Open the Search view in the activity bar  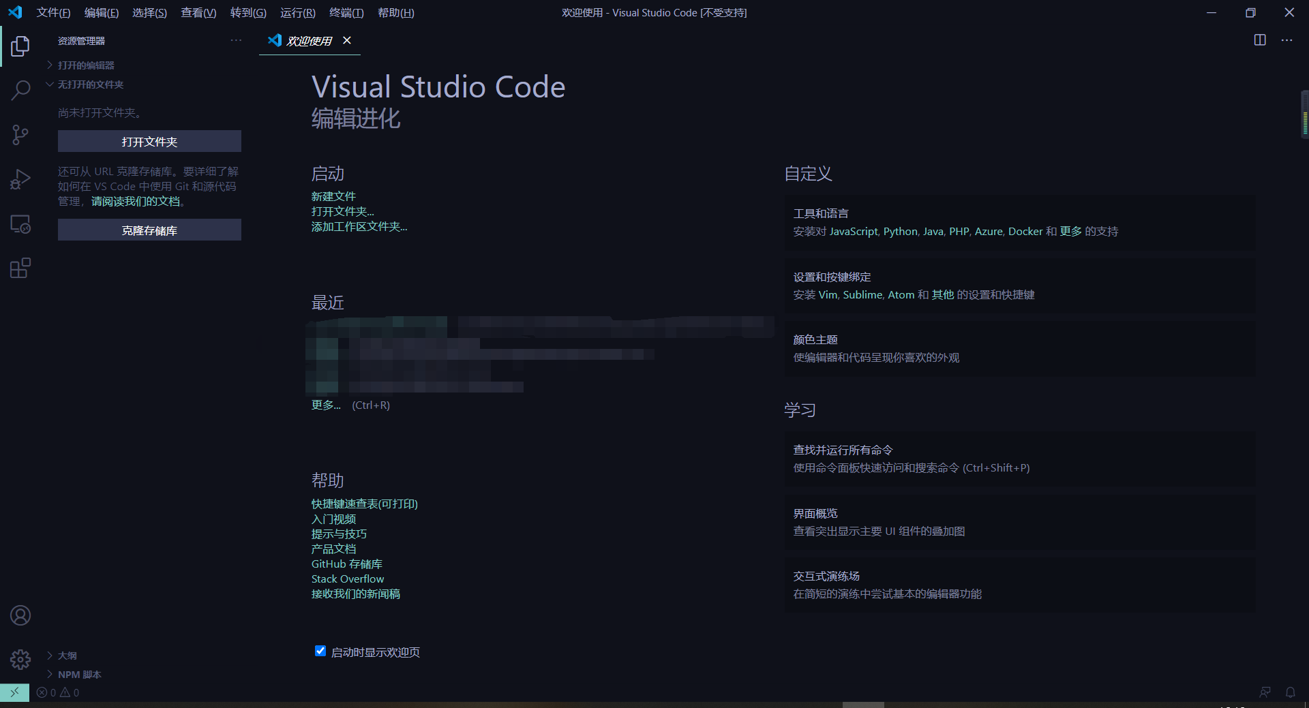click(x=20, y=89)
